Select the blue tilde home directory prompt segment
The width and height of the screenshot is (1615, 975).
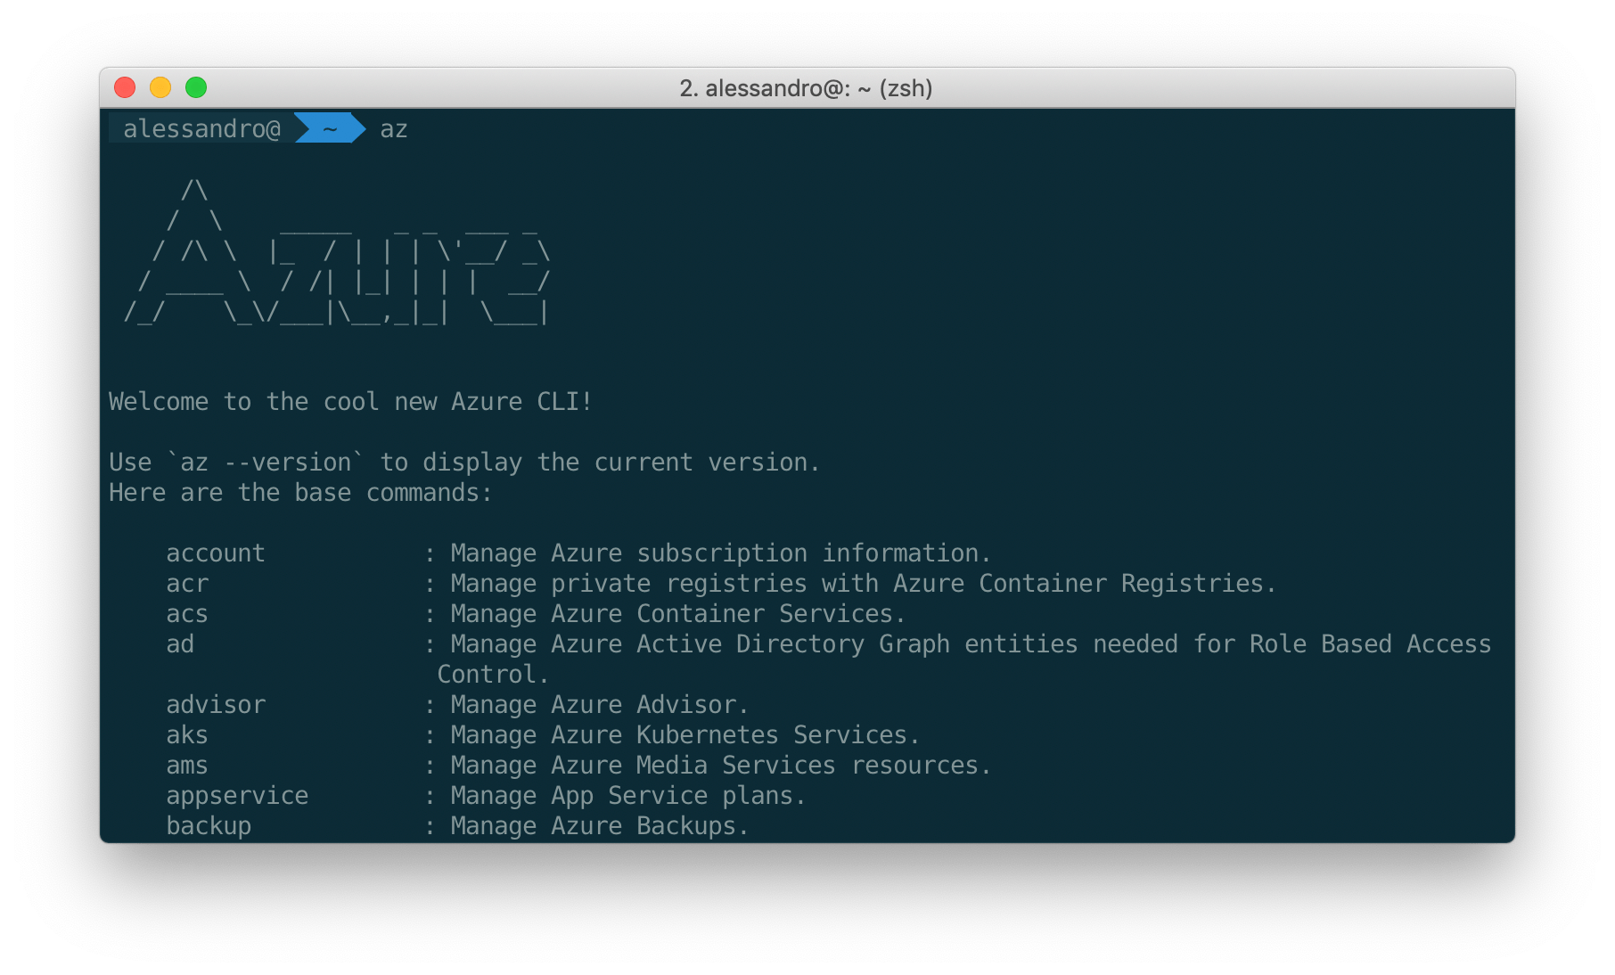(328, 128)
